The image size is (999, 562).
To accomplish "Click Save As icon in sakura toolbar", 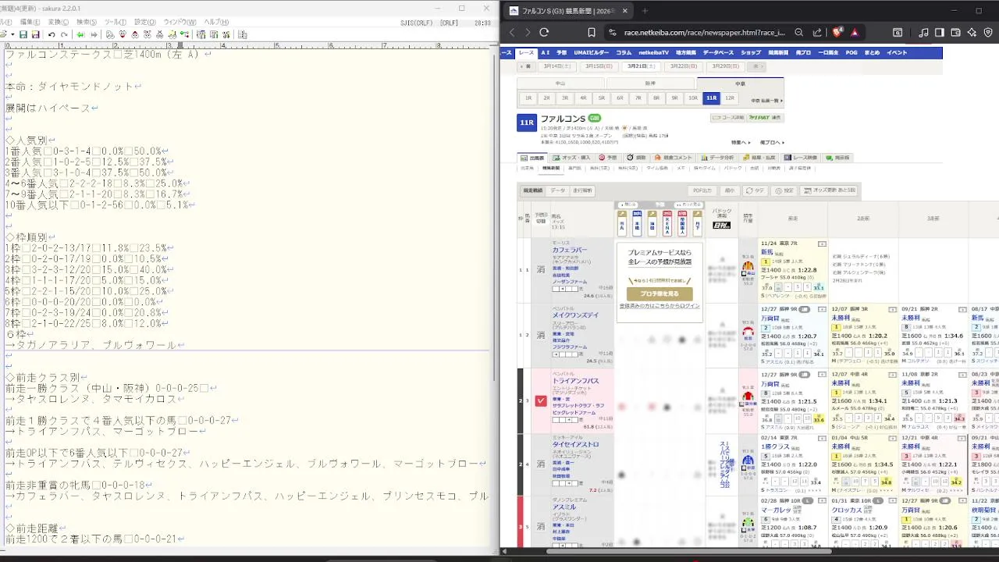I will [x=36, y=35].
